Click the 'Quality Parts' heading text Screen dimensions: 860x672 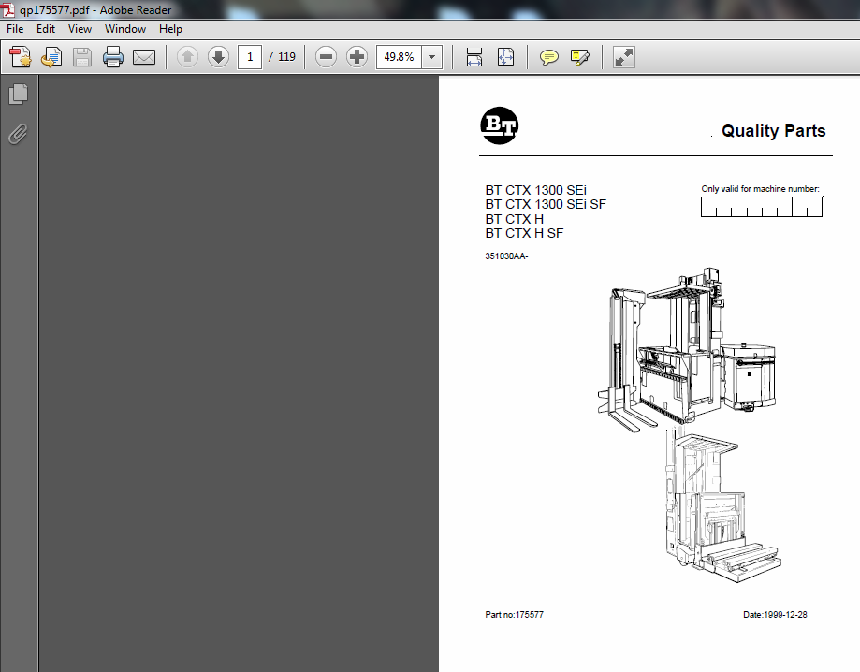(773, 131)
